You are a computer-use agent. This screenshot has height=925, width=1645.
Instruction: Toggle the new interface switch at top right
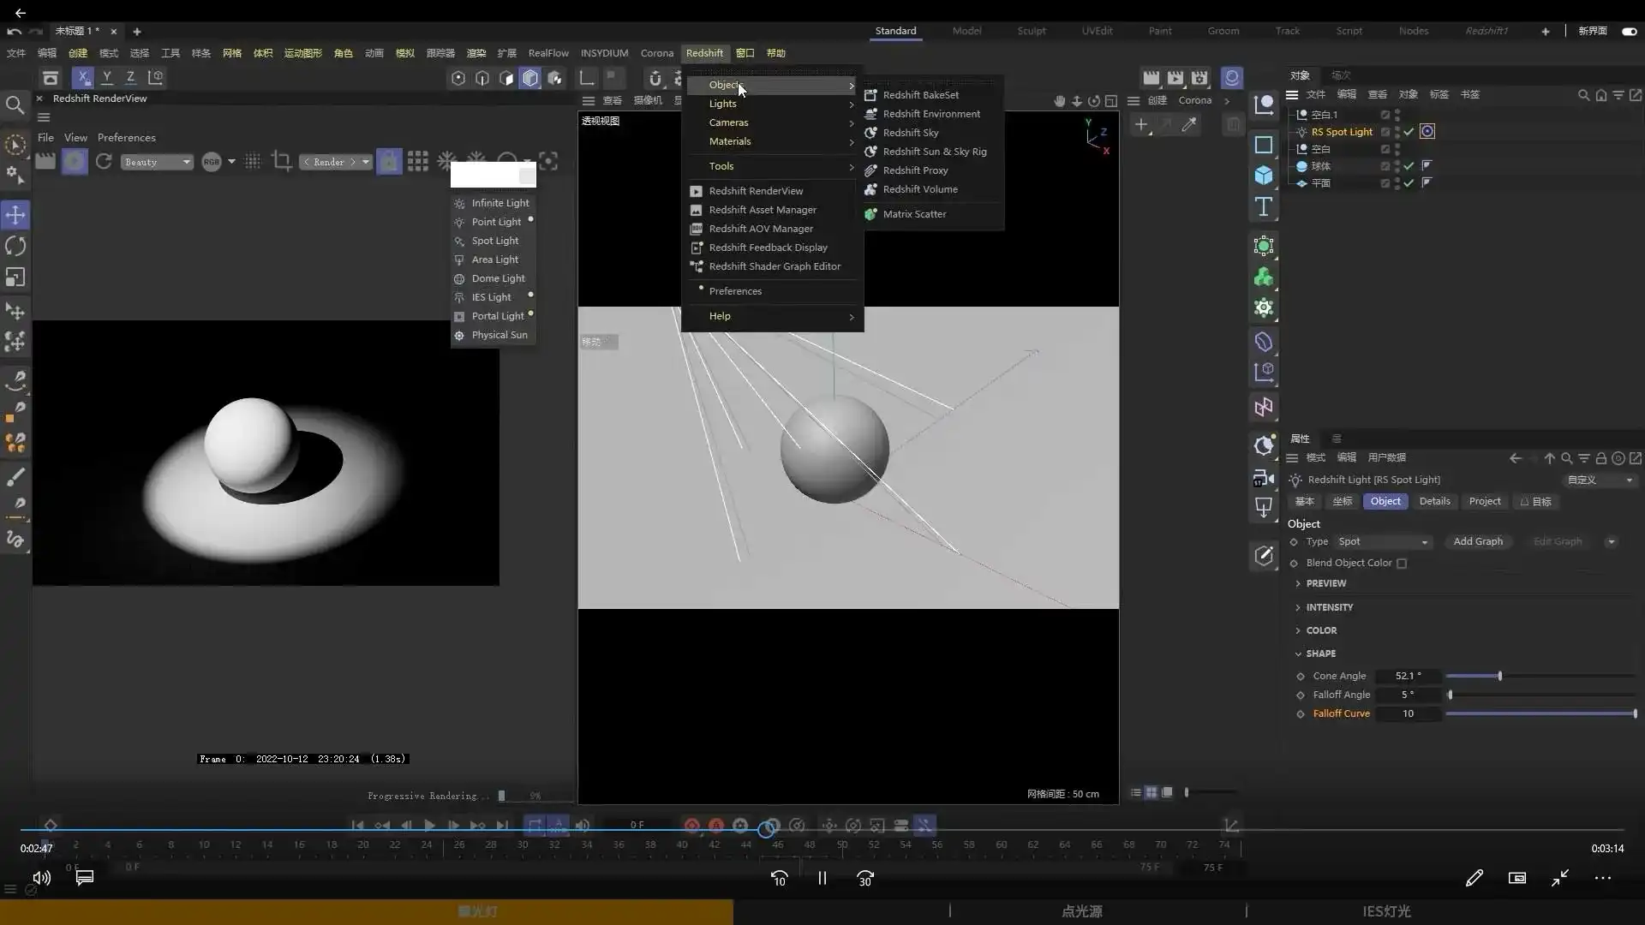[1629, 31]
